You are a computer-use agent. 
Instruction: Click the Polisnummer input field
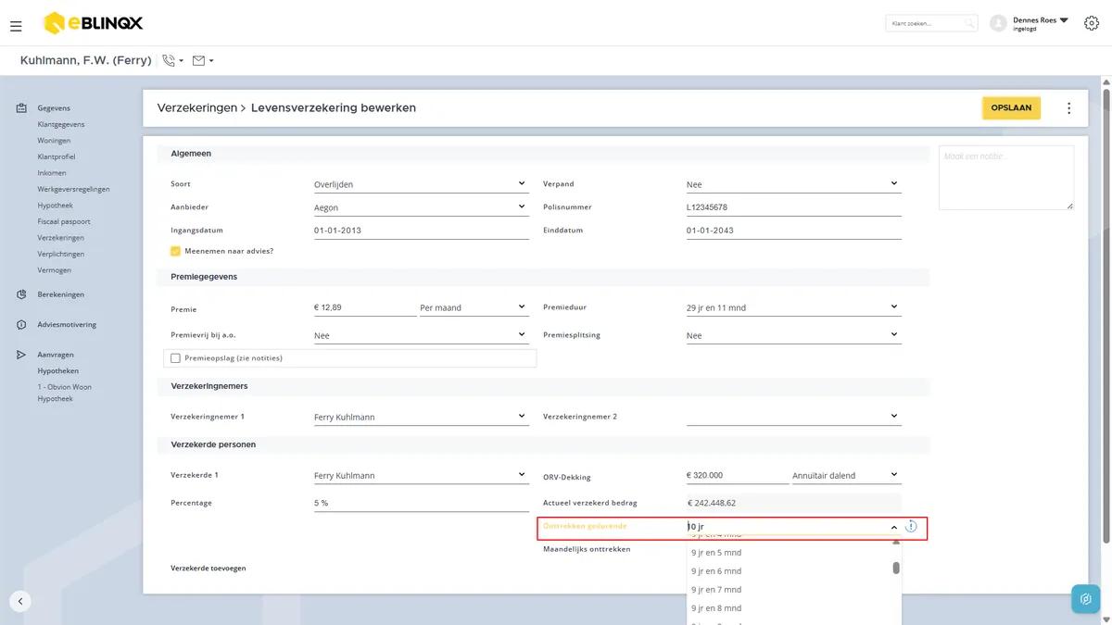(x=793, y=207)
